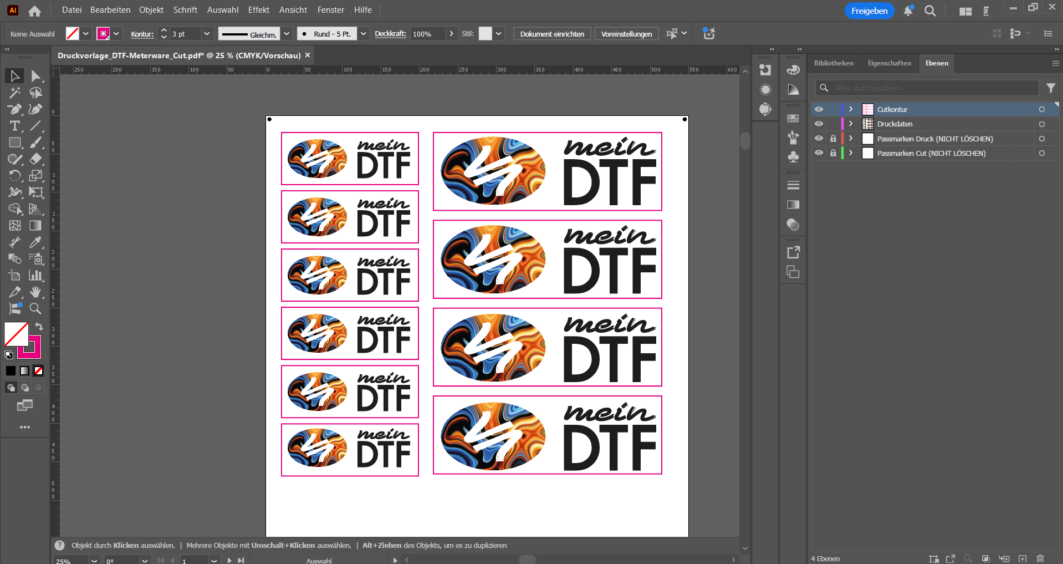Switch to the Bibliotheken tab
The height and width of the screenshot is (564, 1063).
[834, 63]
